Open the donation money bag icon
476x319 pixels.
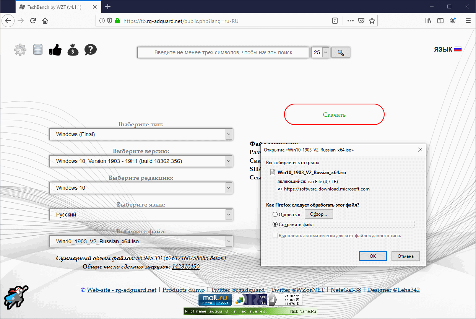pos(73,49)
